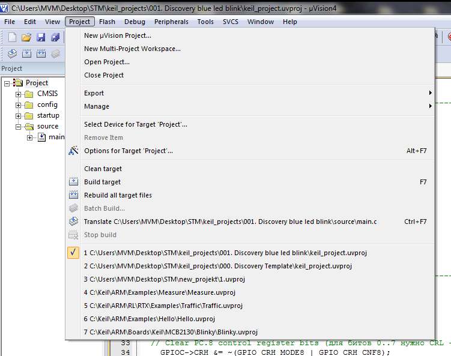Choose Build target from Project menu

(x=103, y=182)
